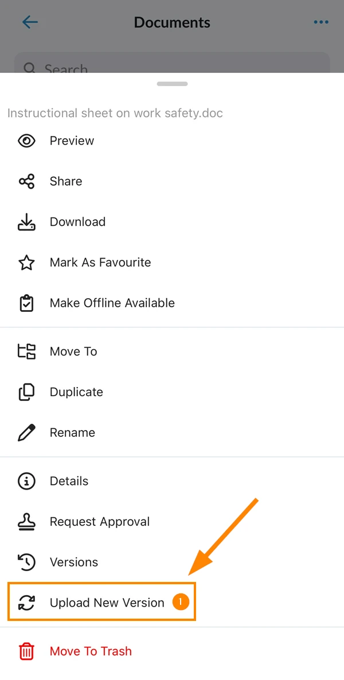Choose Duplicate from the action sheet
The height and width of the screenshot is (680, 344).
172,392
